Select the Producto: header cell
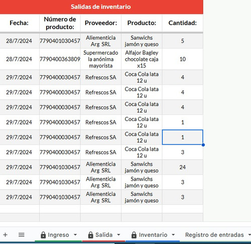The width and height of the screenshot is (251, 244). click(142, 23)
